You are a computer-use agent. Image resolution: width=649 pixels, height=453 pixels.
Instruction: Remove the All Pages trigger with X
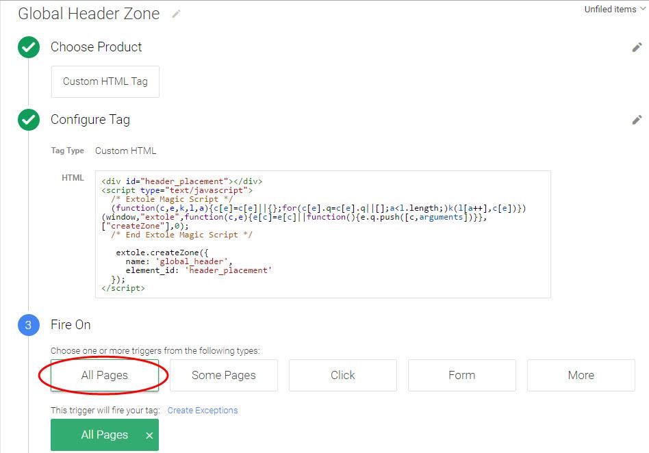[x=149, y=435]
